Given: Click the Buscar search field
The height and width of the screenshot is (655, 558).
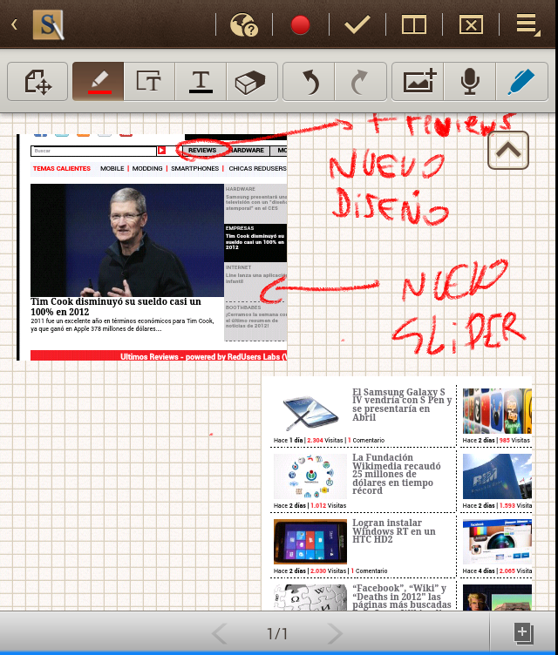Looking at the screenshot, I should [x=93, y=151].
